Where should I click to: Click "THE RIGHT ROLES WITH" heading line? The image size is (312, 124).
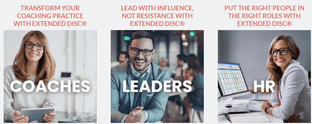tap(264, 16)
